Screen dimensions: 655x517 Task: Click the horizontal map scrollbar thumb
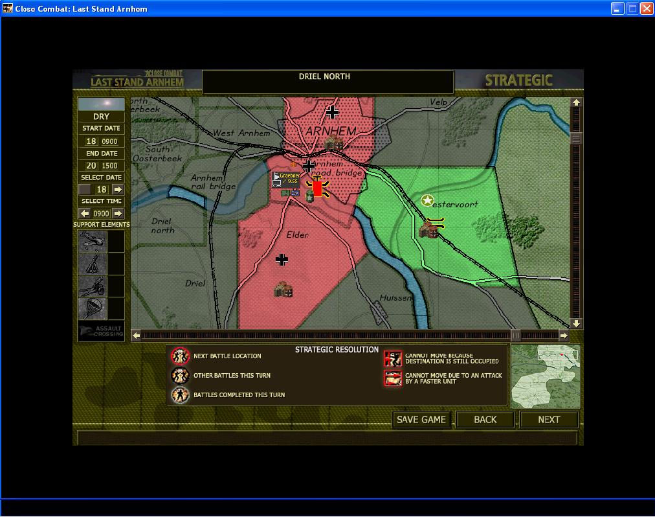516,335
